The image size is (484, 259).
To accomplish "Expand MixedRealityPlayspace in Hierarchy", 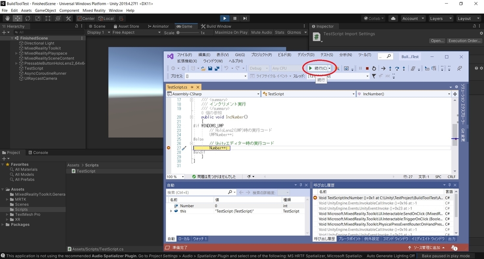I will (x=17, y=53).
